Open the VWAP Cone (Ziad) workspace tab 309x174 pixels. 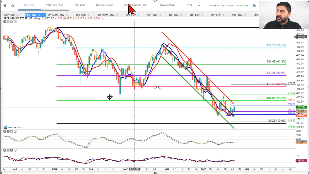click(x=55, y=5)
